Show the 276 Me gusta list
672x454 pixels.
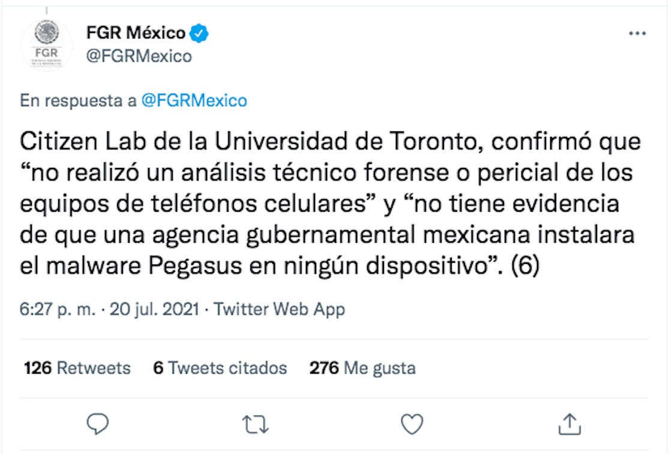pyautogui.click(x=362, y=367)
